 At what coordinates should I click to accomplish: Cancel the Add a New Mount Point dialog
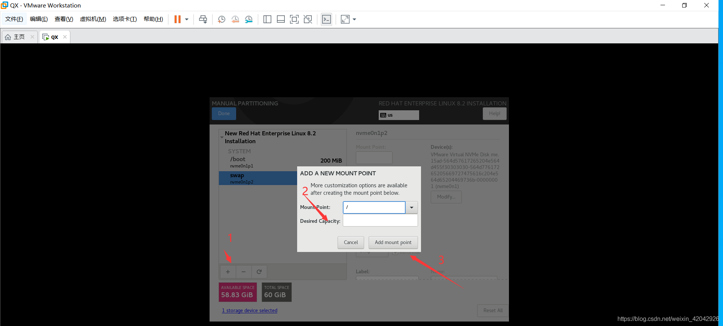(351, 243)
